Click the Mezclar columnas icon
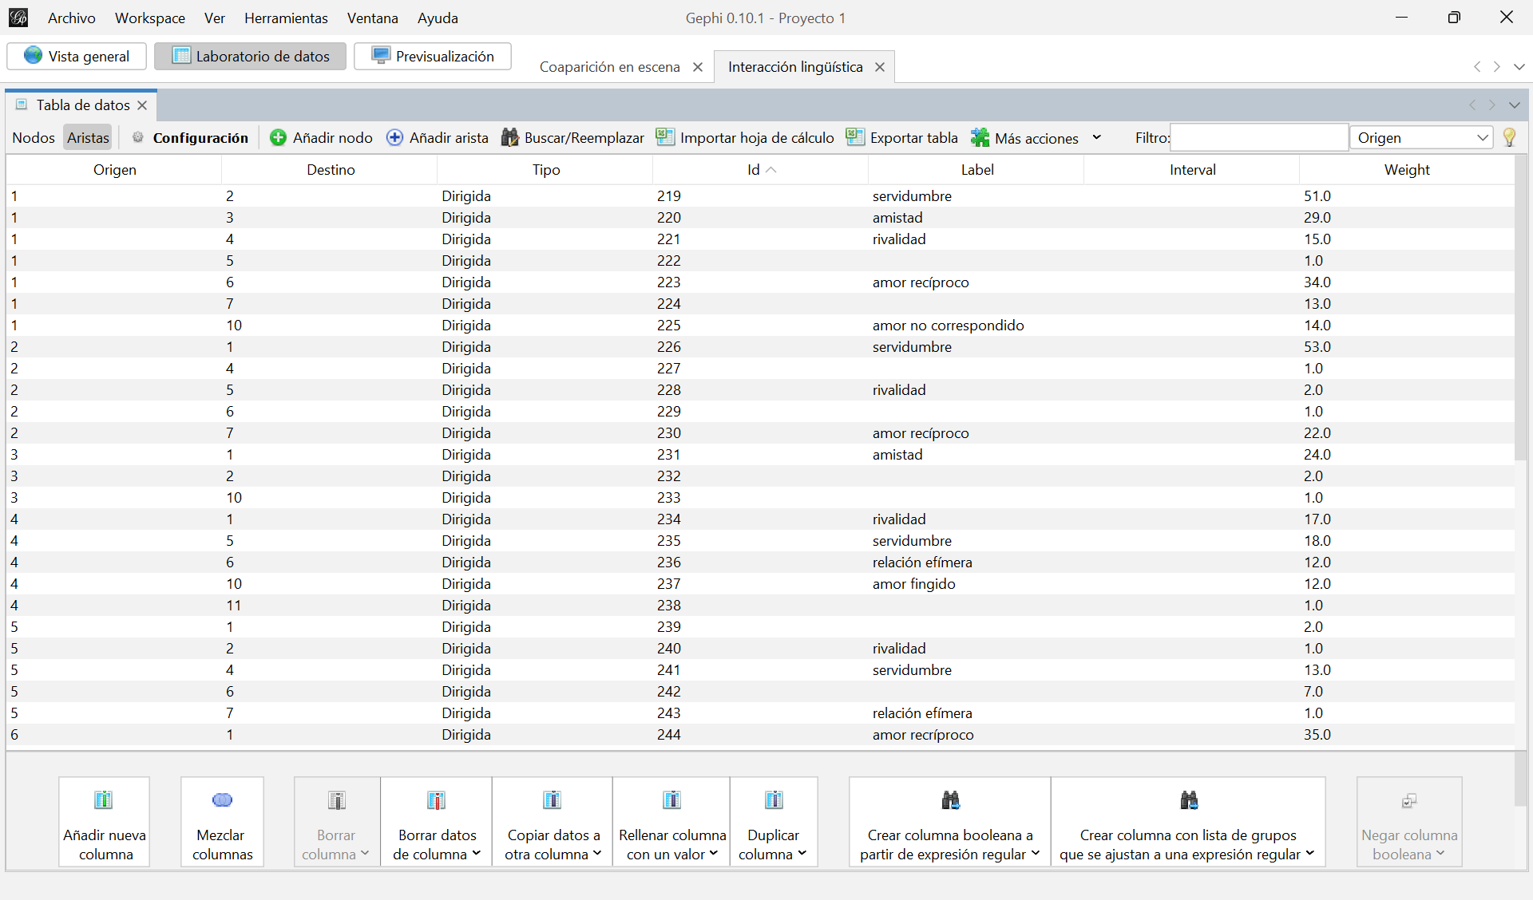This screenshot has height=900, width=1533. click(x=222, y=800)
